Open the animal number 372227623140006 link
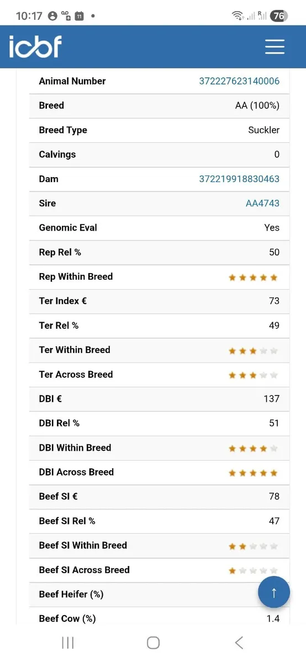Viewport: 306px width, 662px height. 239,81
